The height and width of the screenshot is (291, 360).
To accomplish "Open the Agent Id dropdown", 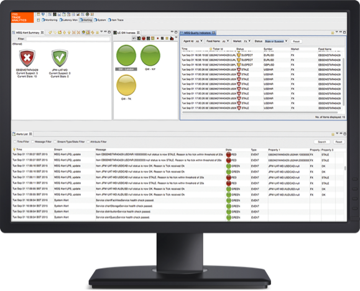I will click(x=199, y=41).
